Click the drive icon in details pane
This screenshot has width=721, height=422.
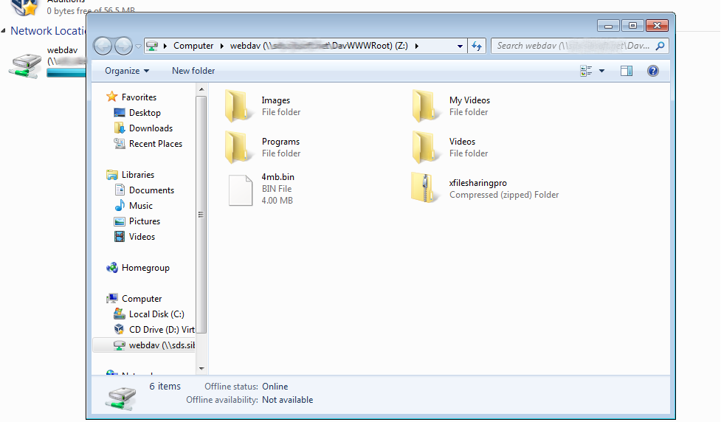(x=121, y=398)
